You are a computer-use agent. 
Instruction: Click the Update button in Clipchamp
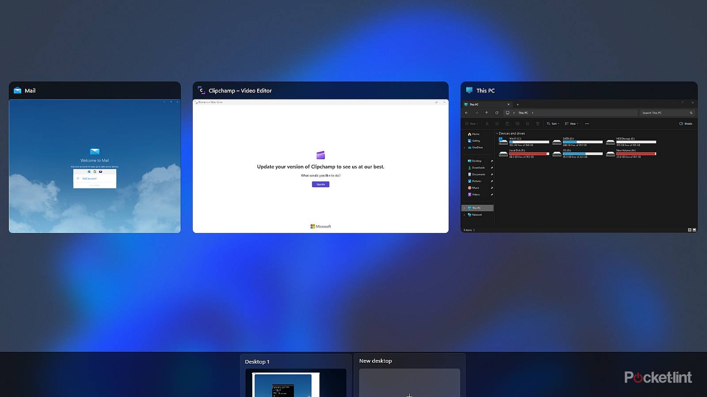[320, 184]
